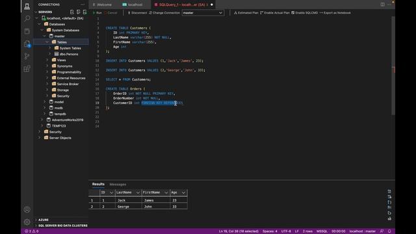Click the refresh-arrow icon in results panel
This screenshot has width=416, height=234.
click(x=389, y=213)
